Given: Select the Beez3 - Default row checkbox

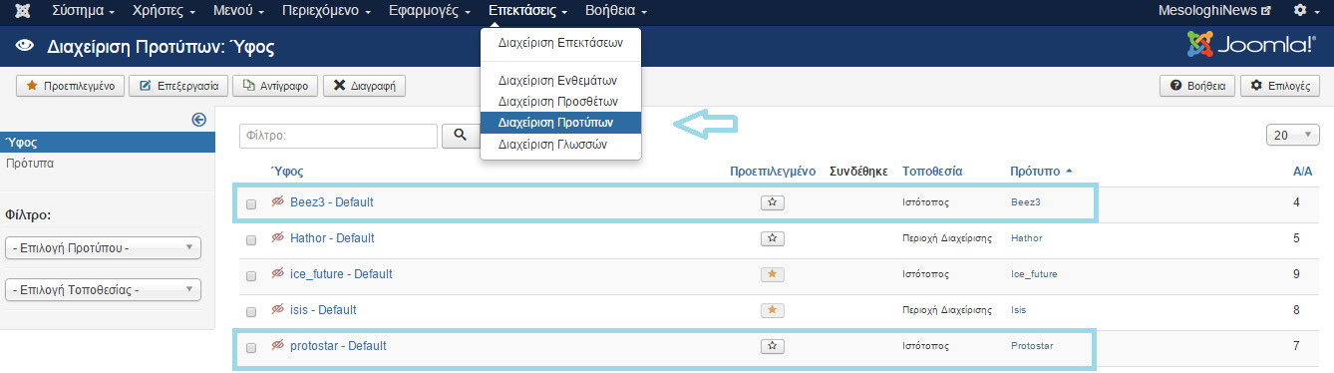Looking at the screenshot, I should pos(251,203).
